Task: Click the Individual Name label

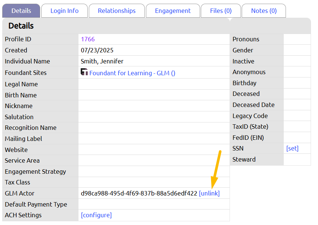Action: click(27, 61)
